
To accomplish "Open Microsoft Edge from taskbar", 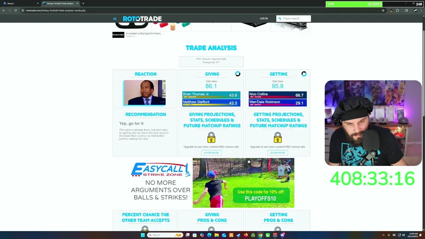I will [x=209, y=235].
